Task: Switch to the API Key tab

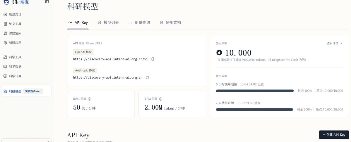Action: [78, 22]
